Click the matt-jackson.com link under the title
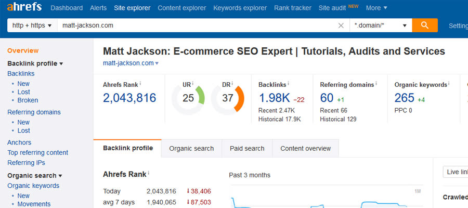Image resolution: width=468 pixels, height=208 pixels. (x=128, y=63)
